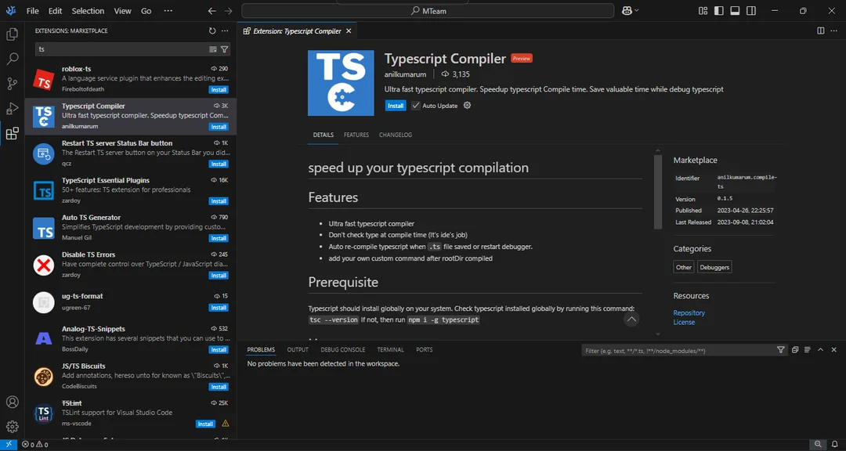846x451 pixels.
Task: Open the Run and Debug view
Action: coord(12,108)
